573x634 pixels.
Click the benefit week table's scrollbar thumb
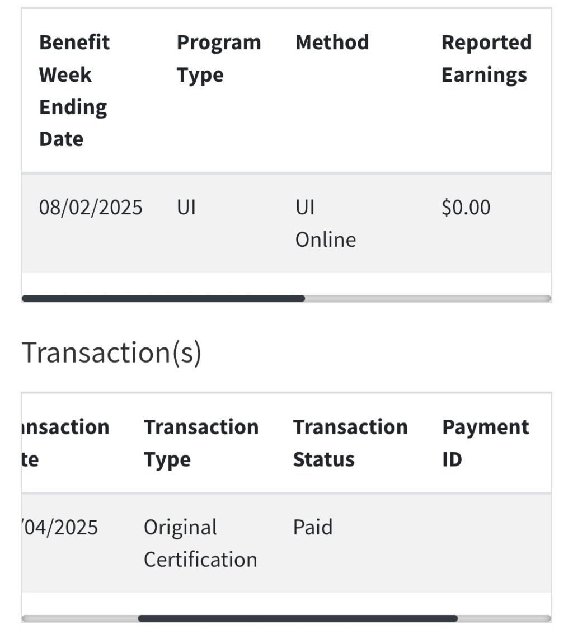click(163, 299)
